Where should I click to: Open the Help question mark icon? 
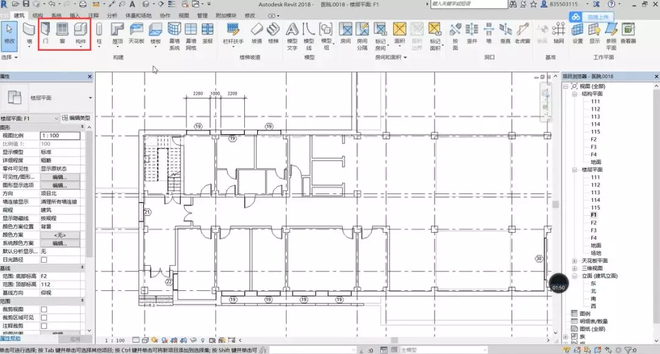point(611,4)
